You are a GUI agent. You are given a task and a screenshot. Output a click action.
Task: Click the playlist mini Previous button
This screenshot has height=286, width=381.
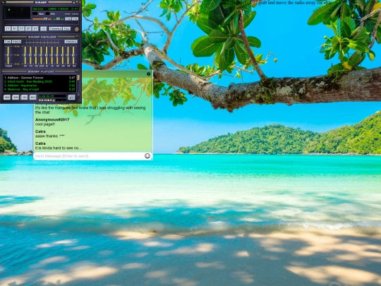(40, 100)
